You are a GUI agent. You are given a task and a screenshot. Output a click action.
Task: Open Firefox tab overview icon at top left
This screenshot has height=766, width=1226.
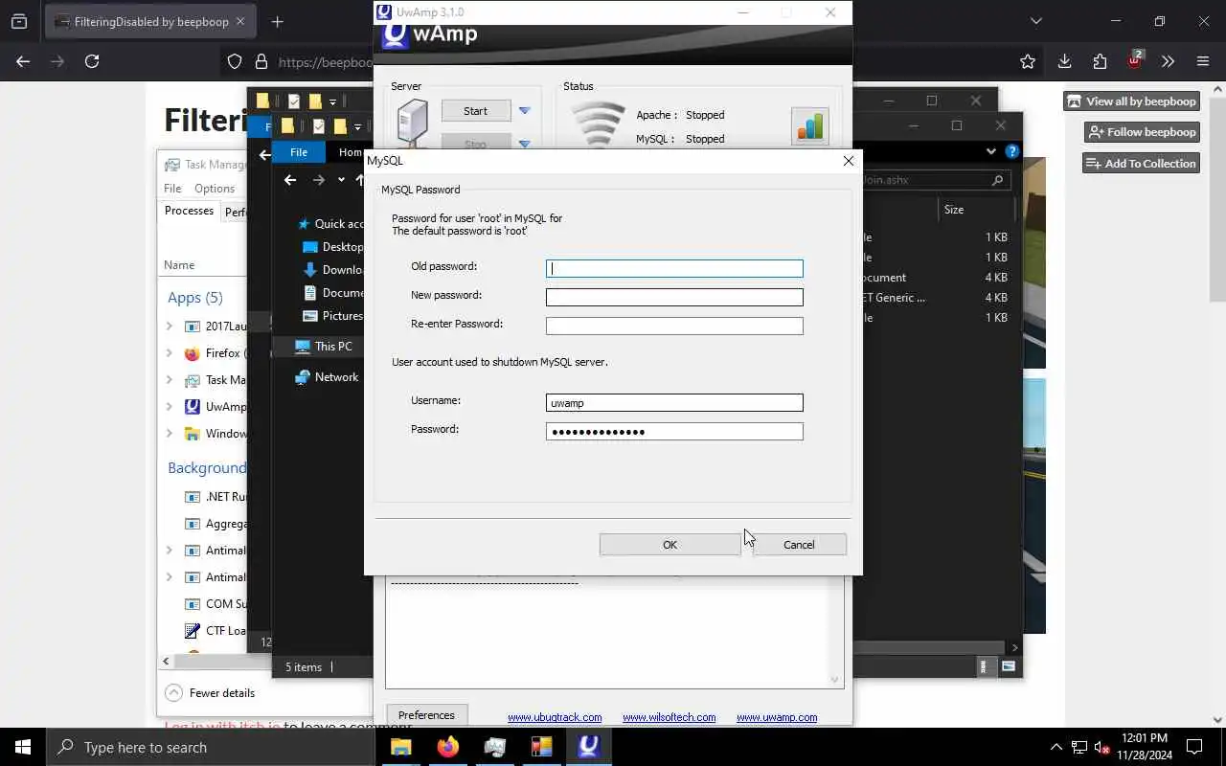tap(19, 21)
